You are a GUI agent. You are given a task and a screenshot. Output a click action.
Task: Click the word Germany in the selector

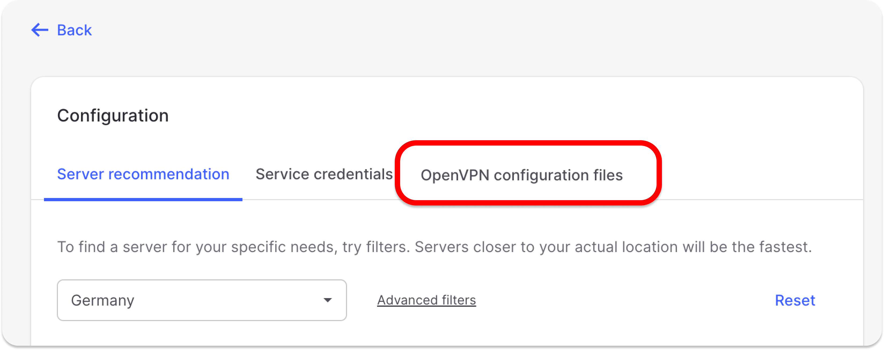pos(103,300)
